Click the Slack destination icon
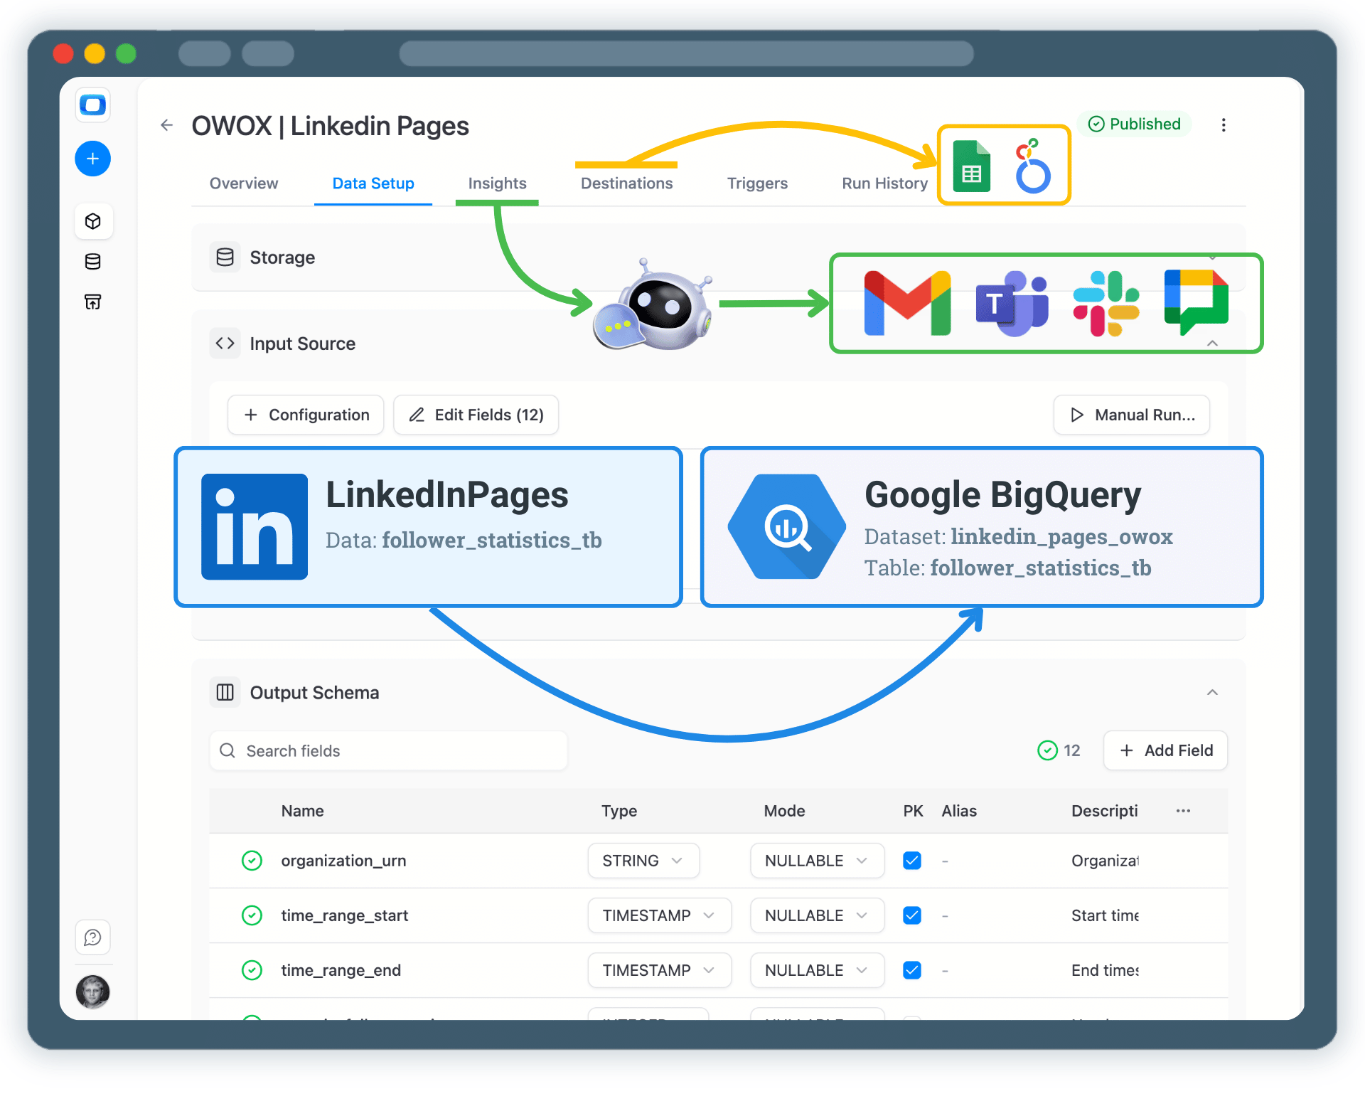This screenshot has height=1111, width=1365. [x=1105, y=302]
